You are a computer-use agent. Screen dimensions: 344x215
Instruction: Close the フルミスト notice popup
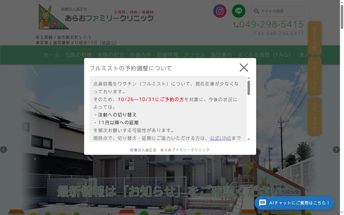(x=244, y=67)
